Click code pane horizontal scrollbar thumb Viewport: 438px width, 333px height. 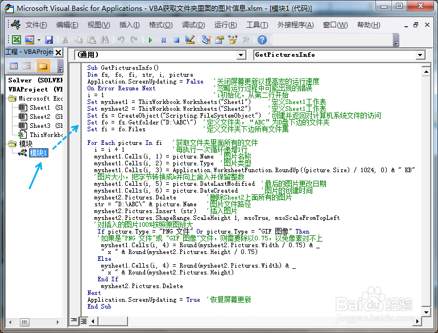(113, 321)
